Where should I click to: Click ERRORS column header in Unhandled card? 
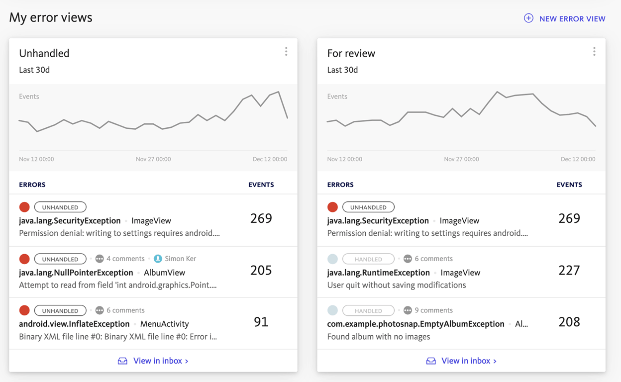click(32, 185)
